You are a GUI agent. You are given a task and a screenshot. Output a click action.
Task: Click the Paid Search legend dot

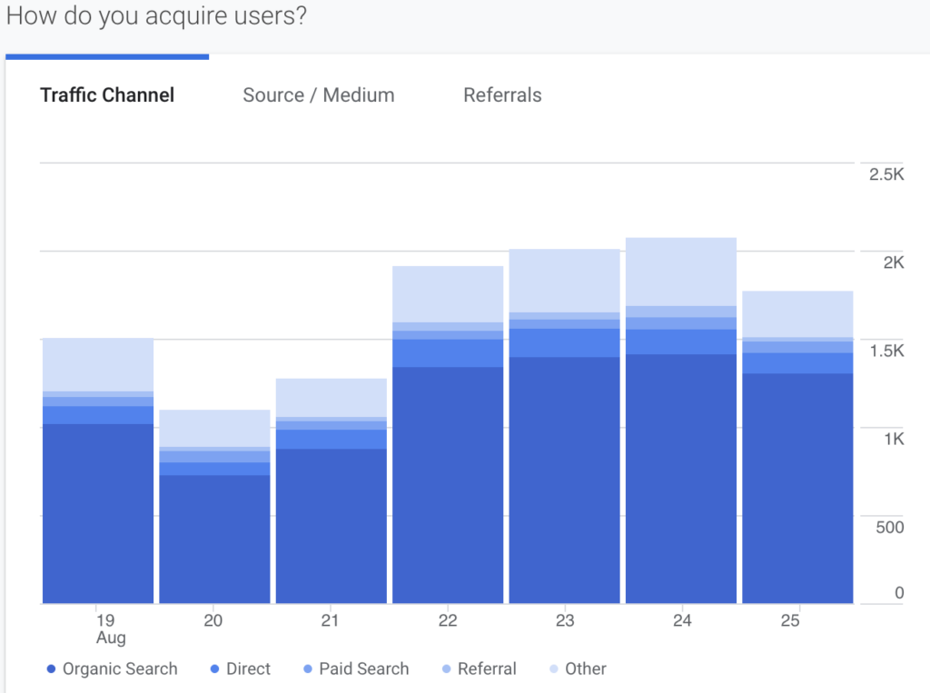(310, 668)
